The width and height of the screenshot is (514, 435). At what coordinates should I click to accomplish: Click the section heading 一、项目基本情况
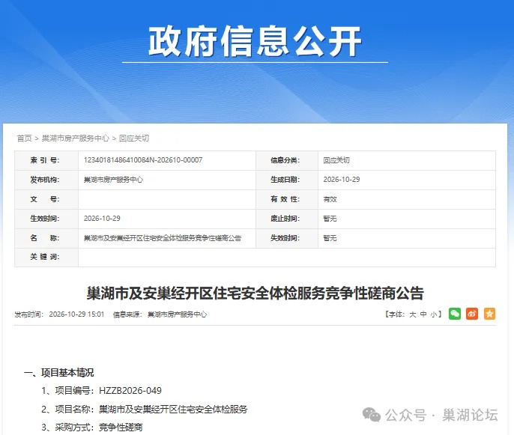tap(58, 372)
